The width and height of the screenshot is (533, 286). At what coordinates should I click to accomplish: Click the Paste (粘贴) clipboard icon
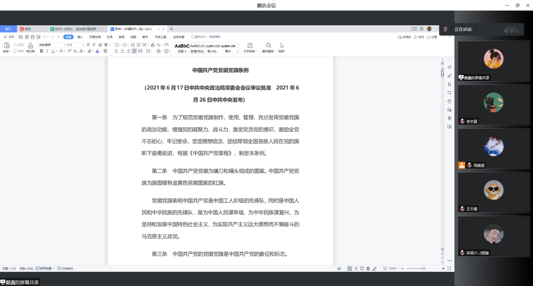(7, 45)
